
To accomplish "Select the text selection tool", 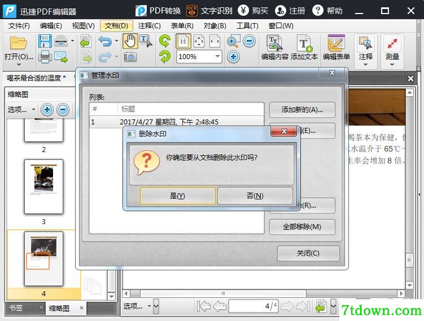I will (146, 41).
